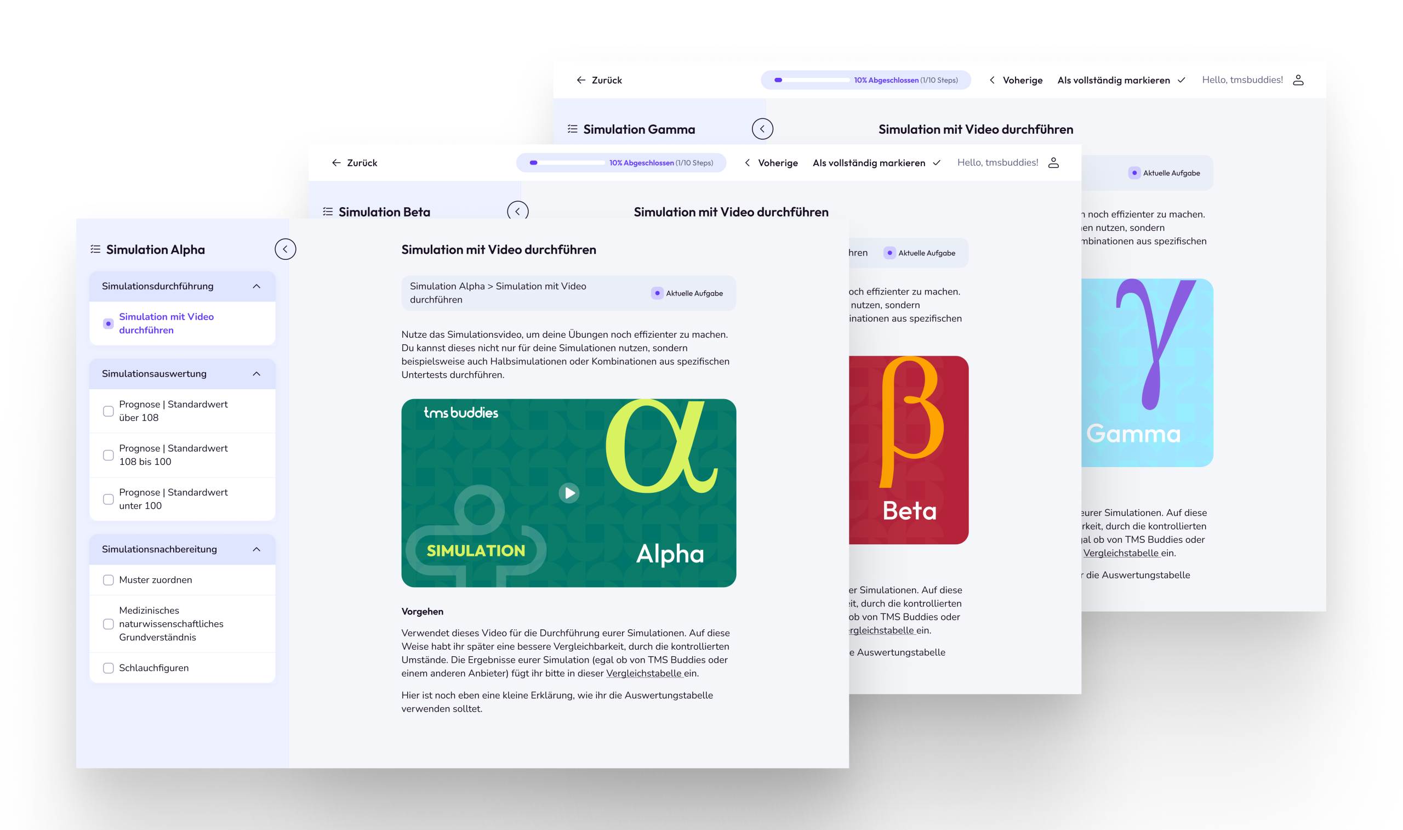The height and width of the screenshot is (830, 1403).
Task: Click the user profile icon in Beta window
Action: coord(1053,163)
